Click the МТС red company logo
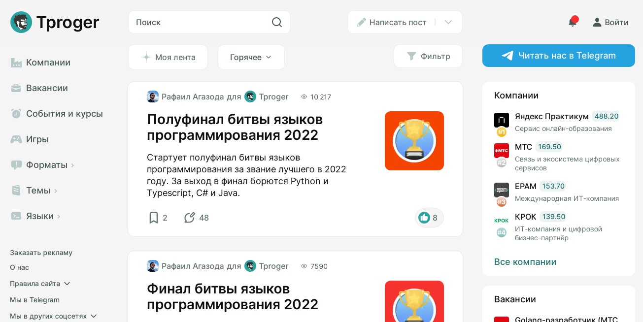This screenshot has width=643, height=322. coord(502,151)
